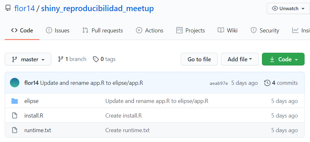
Task: Click '5 days ago' in runtime.txt row
Action: click(x=285, y=130)
